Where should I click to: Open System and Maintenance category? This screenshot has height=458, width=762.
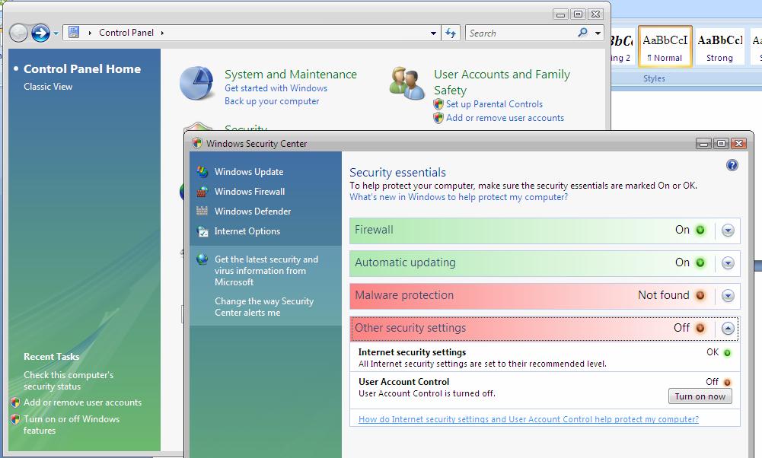point(291,75)
